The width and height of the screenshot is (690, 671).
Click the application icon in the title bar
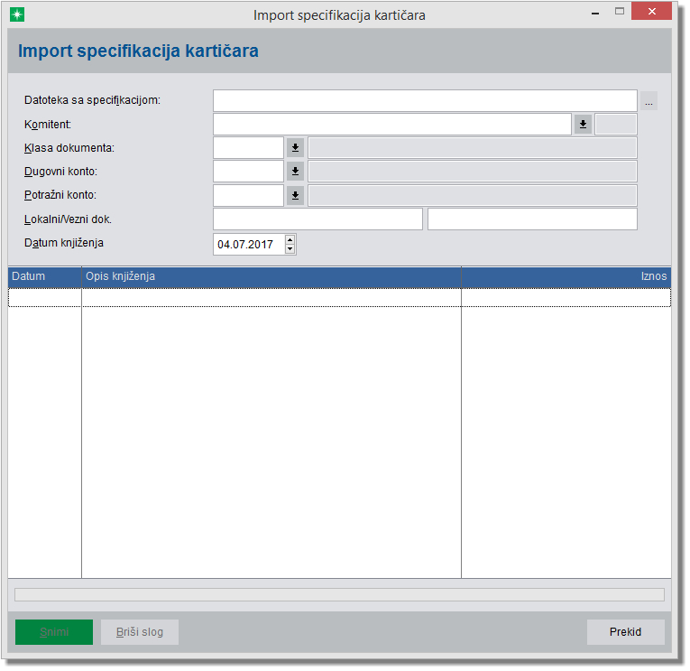pyautogui.click(x=16, y=14)
